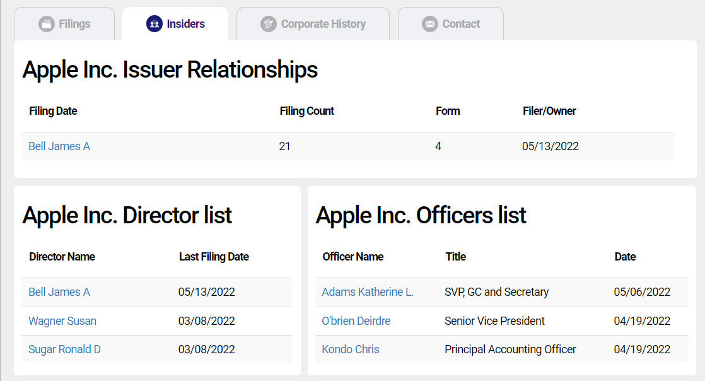Viewport: 705px width, 381px height.
Task: Click the folder icon on Filings tab
Action: (46, 24)
